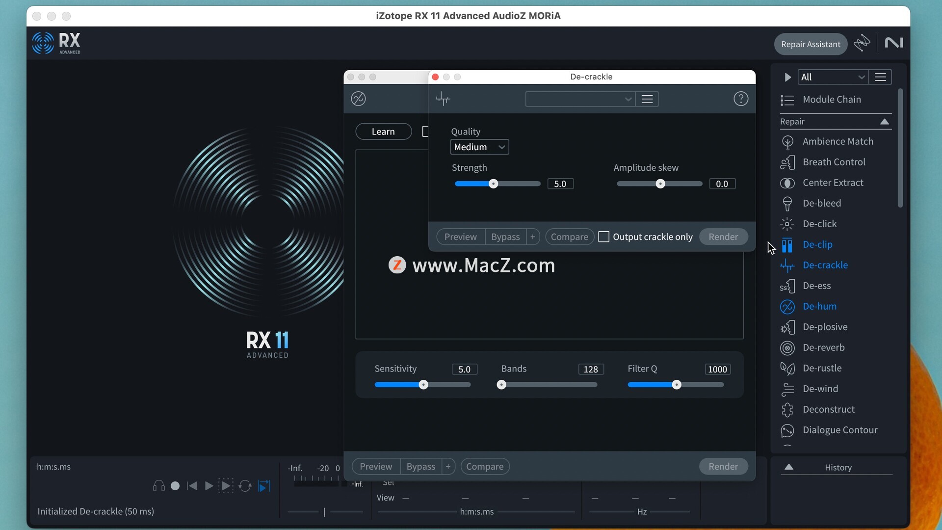
Task: Rewind to start with the transport button
Action: (192, 486)
